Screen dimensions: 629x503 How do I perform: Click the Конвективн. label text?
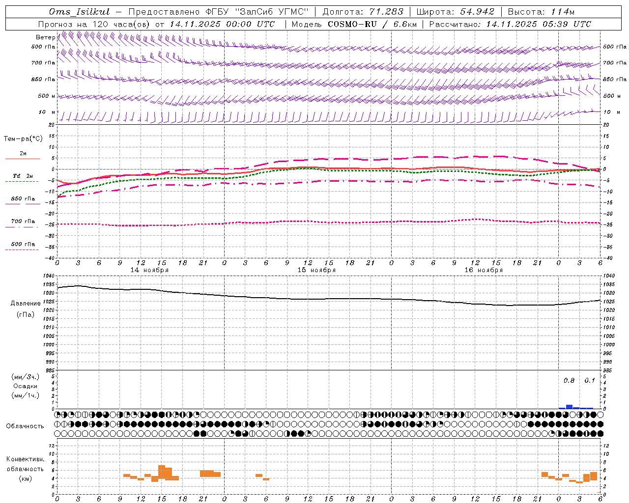click(x=25, y=459)
